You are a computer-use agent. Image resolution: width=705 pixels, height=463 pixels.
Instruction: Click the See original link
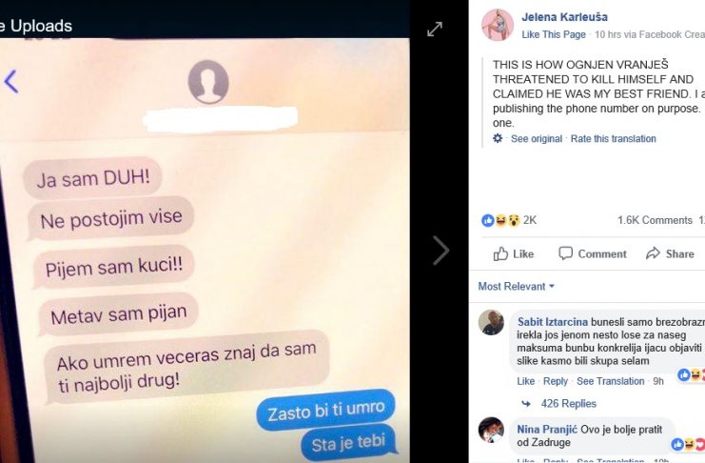coord(537,139)
